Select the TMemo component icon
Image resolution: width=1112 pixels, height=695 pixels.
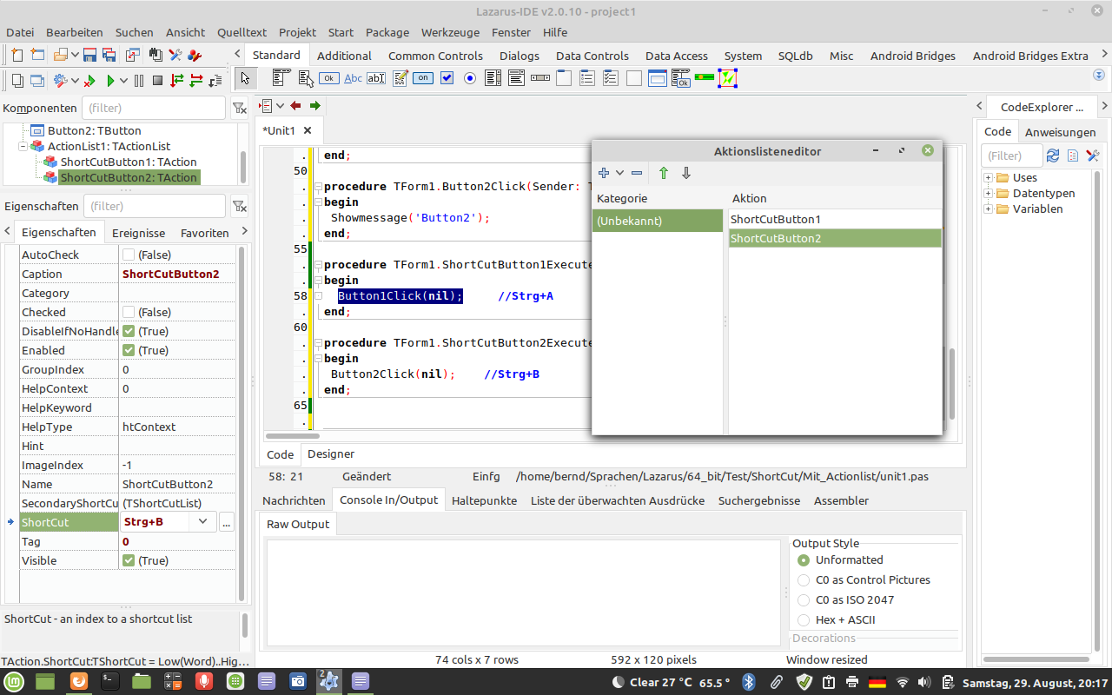400,78
